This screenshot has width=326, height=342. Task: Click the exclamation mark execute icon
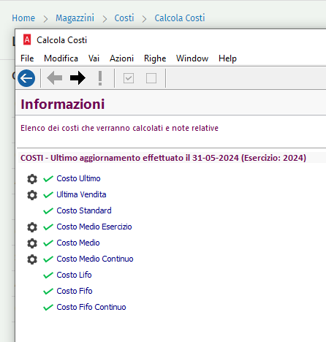[100, 78]
